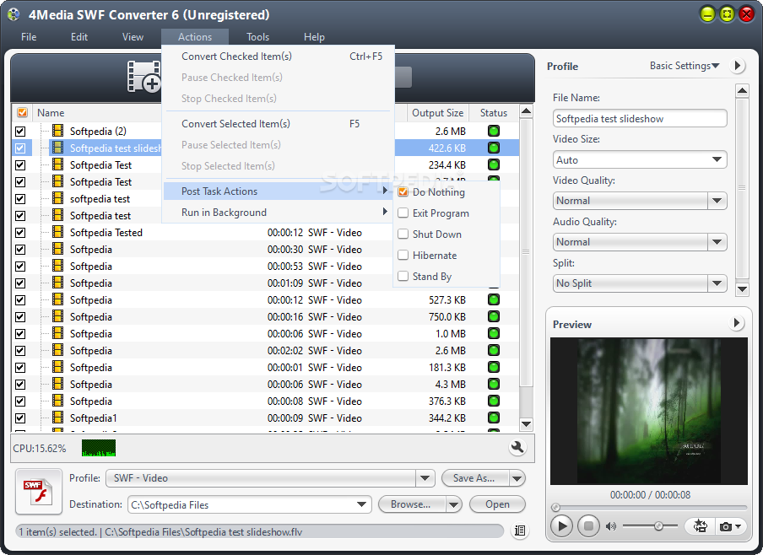Click green status light of 344.2 KB row
Screen dimensions: 763x555
point(494,418)
